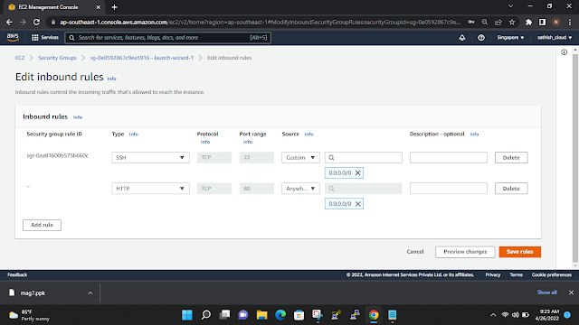Open File Explorer from the taskbar
The image size is (579, 325).
(261, 315)
